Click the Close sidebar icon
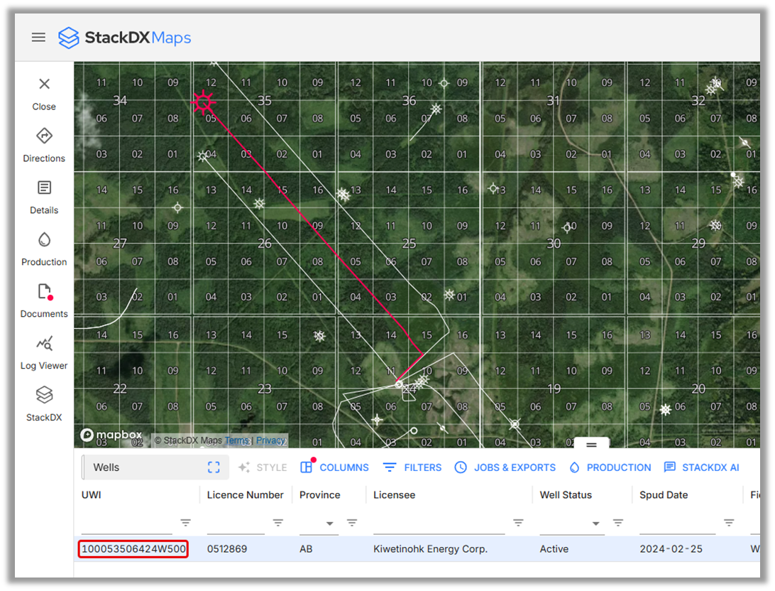 click(44, 85)
